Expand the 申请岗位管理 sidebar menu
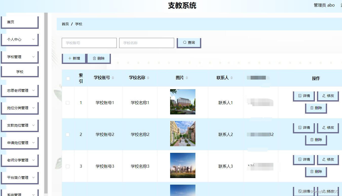The width and height of the screenshot is (342, 196). click(x=20, y=143)
